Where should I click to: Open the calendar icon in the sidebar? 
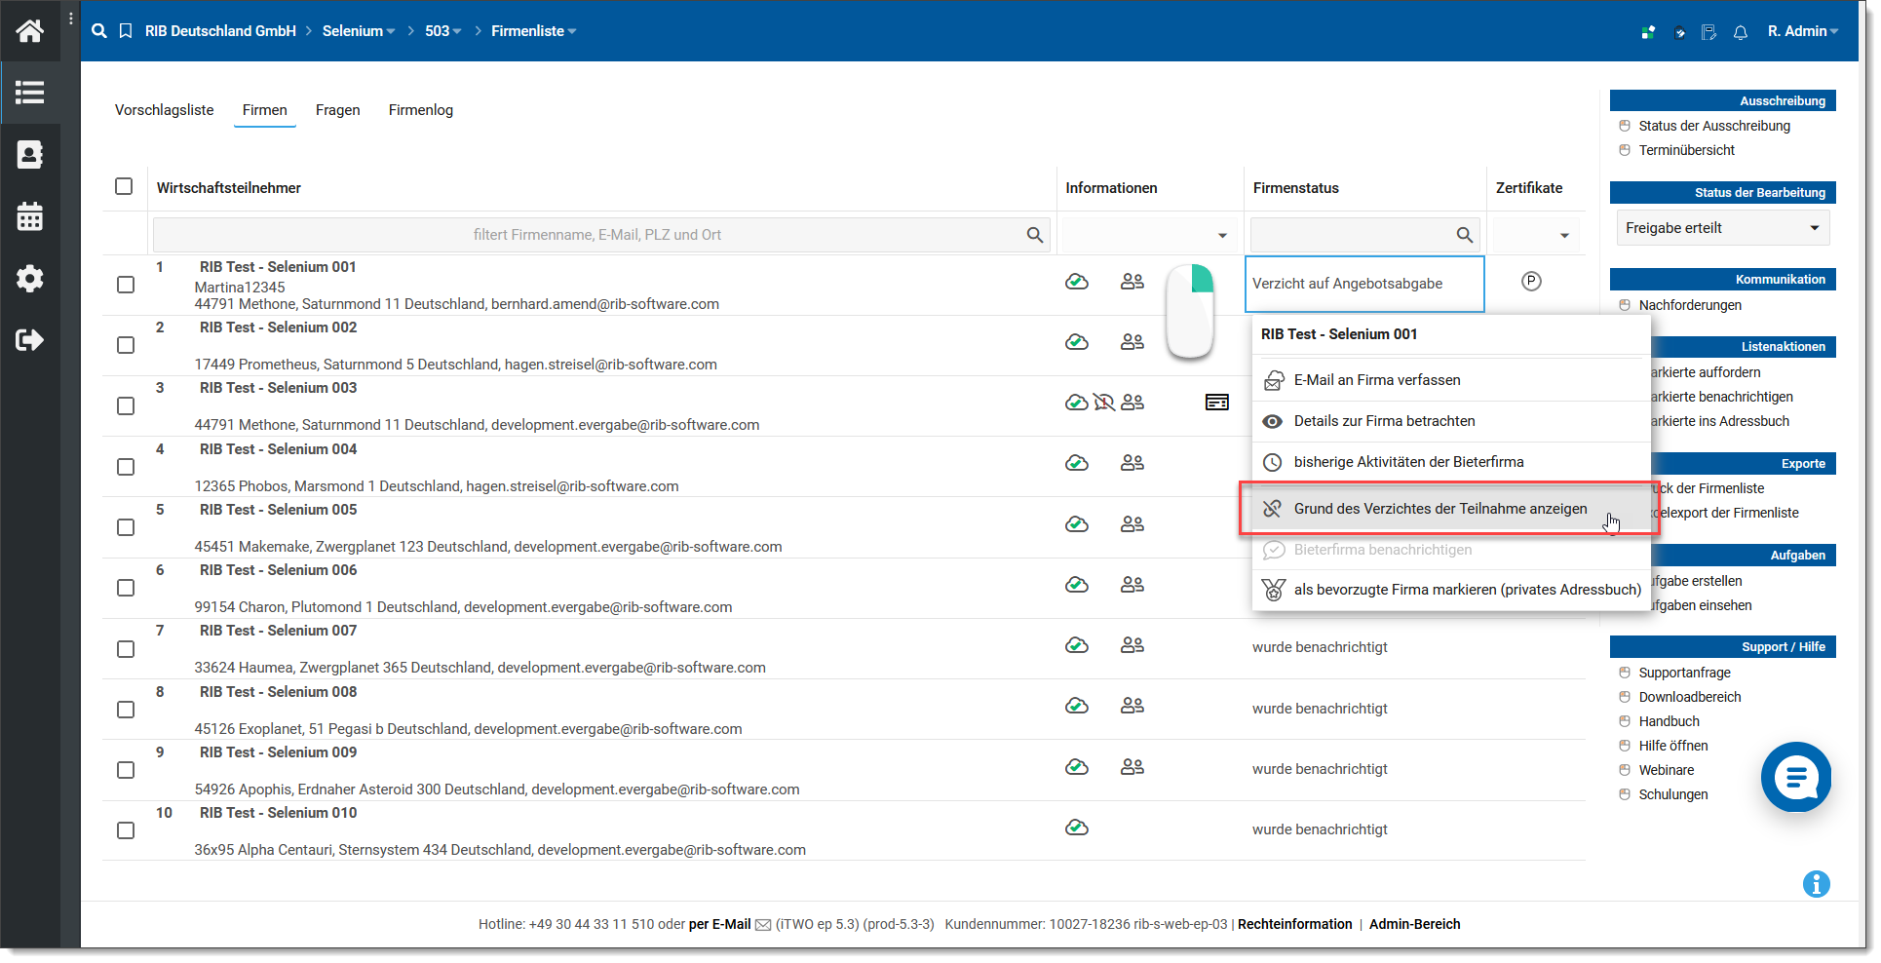point(29,216)
